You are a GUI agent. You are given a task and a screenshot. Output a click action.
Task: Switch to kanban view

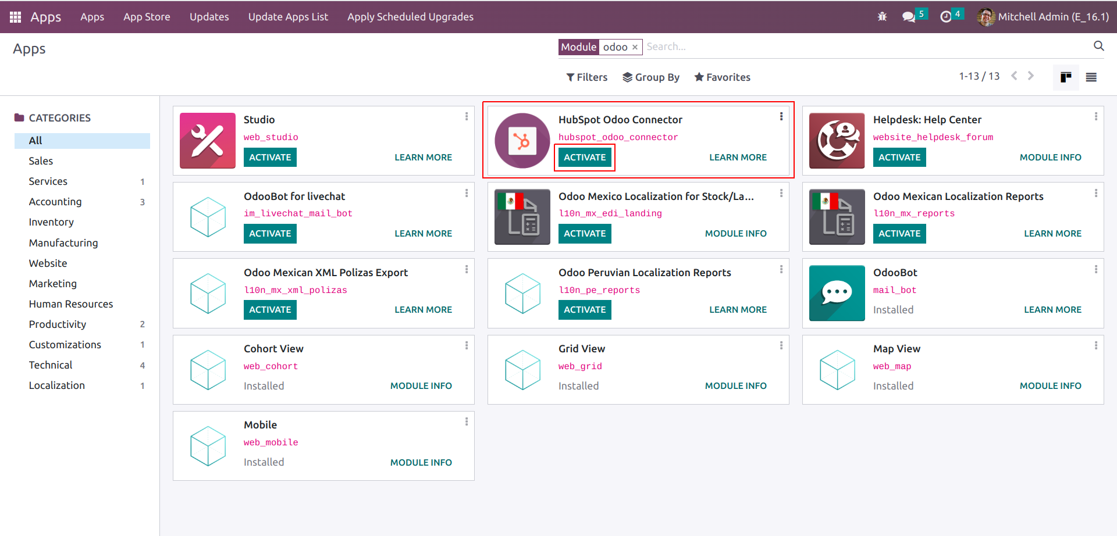1066,77
